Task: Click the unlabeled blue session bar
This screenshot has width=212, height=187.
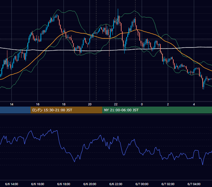Action: click(15, 110)
